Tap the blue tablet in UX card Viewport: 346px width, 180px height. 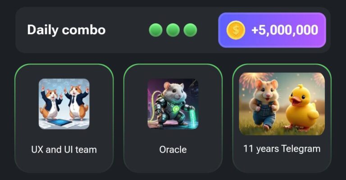pyautogui.click(x=60, y=122)
